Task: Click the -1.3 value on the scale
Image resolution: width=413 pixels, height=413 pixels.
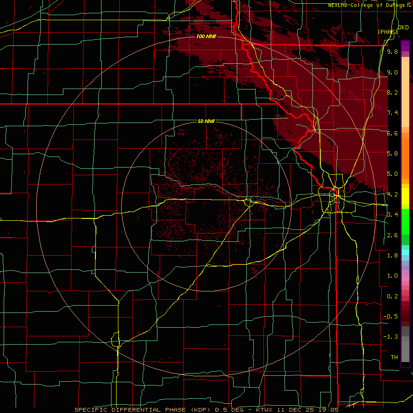Action: point(391,337)
